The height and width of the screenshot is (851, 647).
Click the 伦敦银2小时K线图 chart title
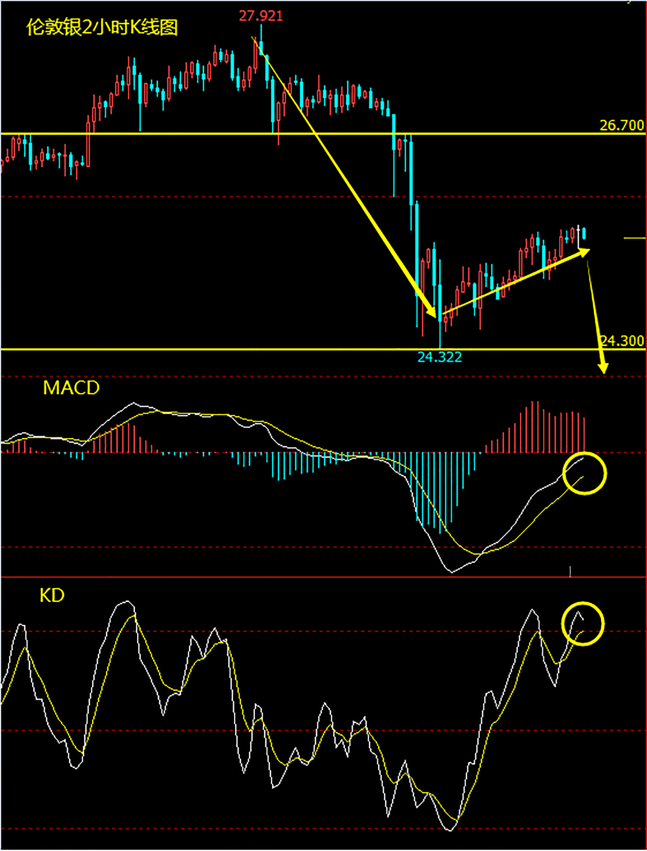click(102, 28)
